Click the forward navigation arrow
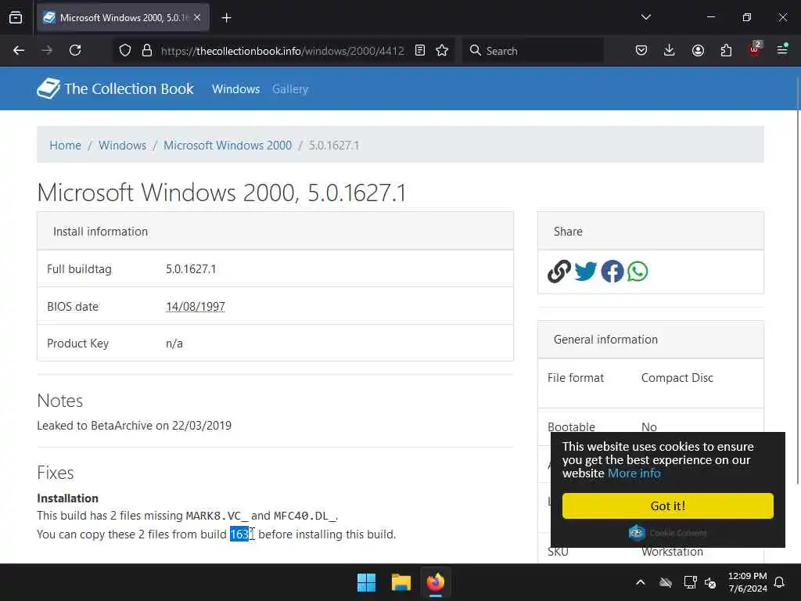 pyautogui.click(x=47, y=50)
